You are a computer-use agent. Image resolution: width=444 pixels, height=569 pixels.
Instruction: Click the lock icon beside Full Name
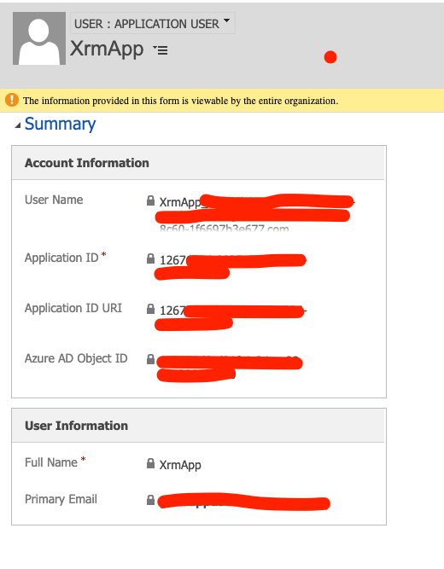(150, 463)
